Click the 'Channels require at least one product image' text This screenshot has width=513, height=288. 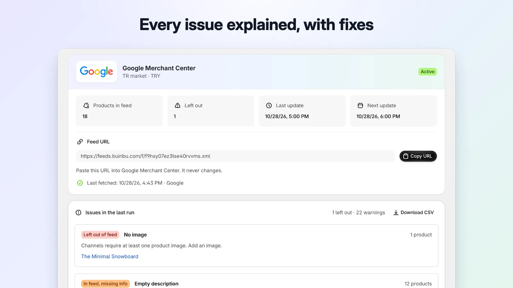(x=151, y=246)
